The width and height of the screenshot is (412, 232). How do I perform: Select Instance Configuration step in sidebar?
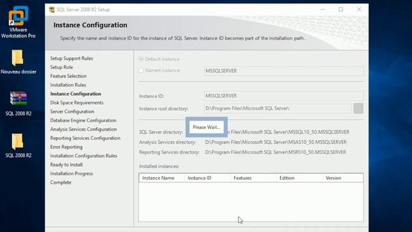(x=75, y=94)
